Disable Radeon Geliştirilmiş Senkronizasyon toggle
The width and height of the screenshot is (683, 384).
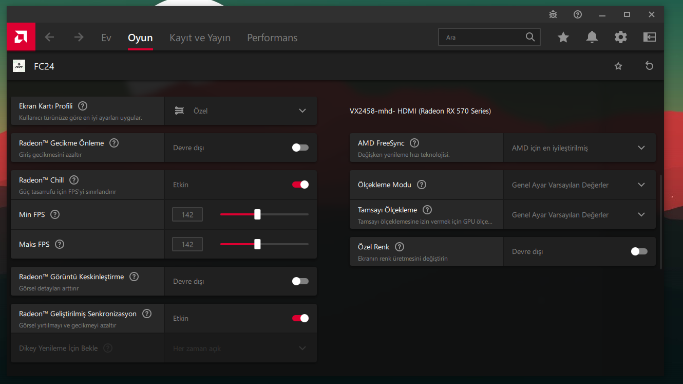tap(300, 318)
